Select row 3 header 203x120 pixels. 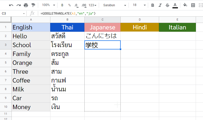coord(6,45)
